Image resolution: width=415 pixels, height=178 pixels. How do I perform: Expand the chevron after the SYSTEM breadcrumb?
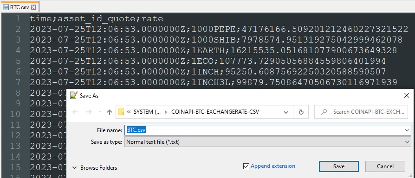pyautogui.click(x=166, y=112)
